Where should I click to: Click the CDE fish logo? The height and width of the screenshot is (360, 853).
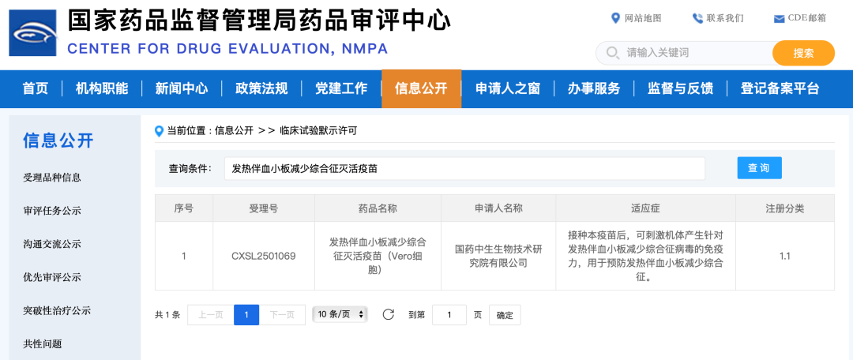click(x=32, y=33)
